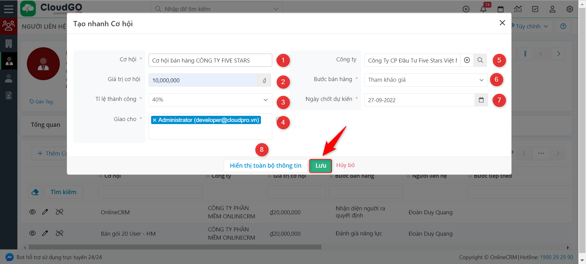Click the search icon next to Công ty
The height and width of the screenshot is (264, 586).
pos(480,60)
